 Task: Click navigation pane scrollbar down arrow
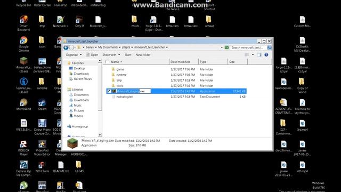tap(100, 135)
